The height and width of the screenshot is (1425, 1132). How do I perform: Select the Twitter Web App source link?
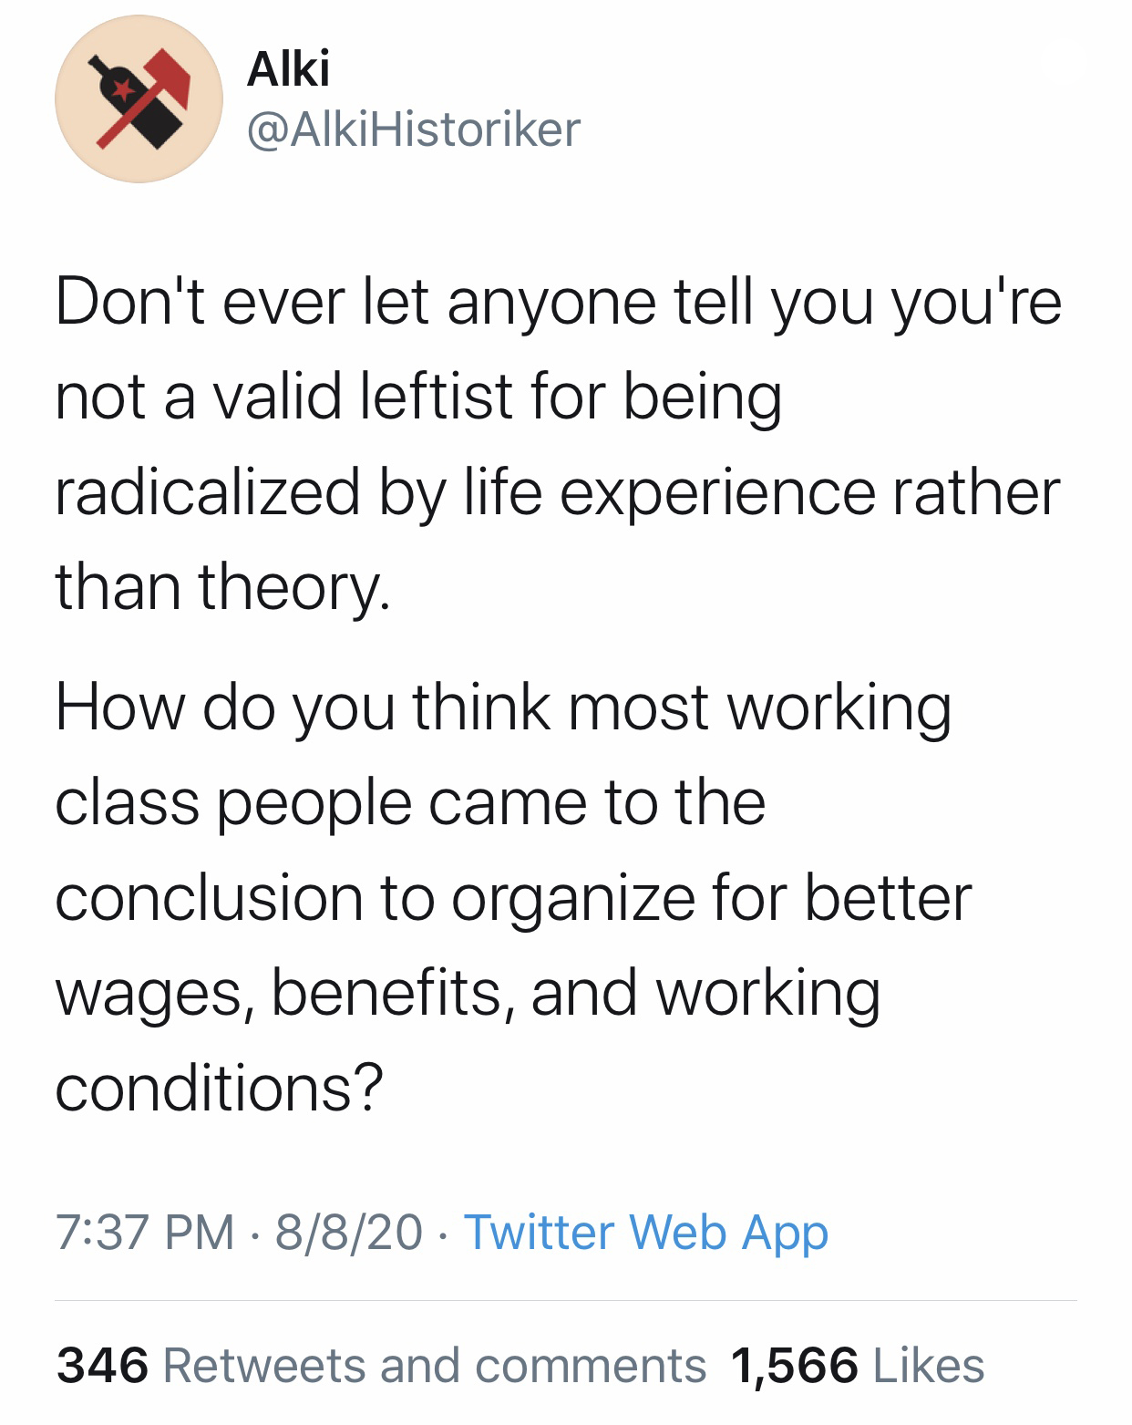[x=646, y=1232]
